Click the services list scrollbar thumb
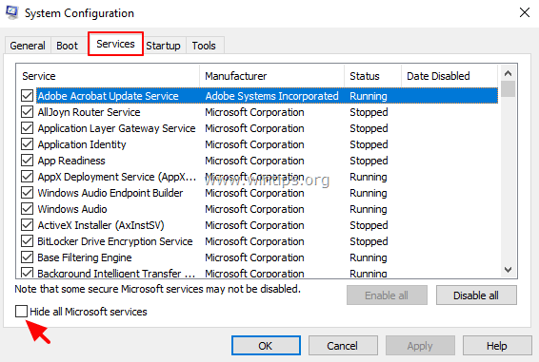539x362 pixels. point(509,89)
